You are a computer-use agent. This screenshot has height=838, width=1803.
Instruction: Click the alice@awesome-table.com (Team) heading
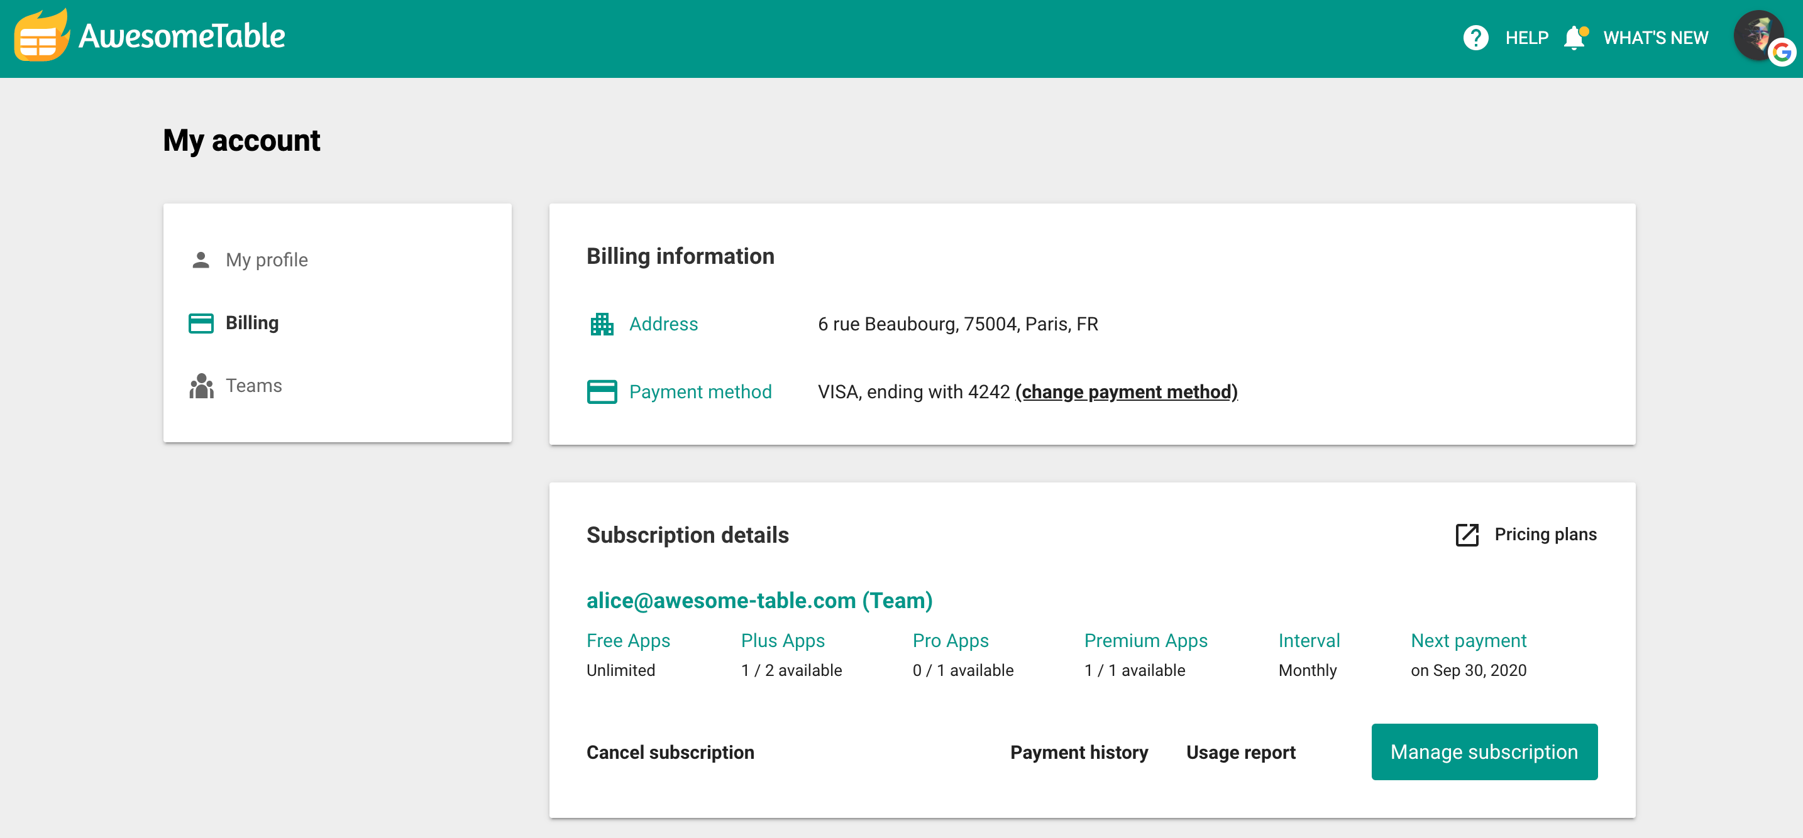click(759, 600)
